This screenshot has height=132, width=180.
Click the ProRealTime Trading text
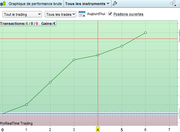click(x=16, y=123)
